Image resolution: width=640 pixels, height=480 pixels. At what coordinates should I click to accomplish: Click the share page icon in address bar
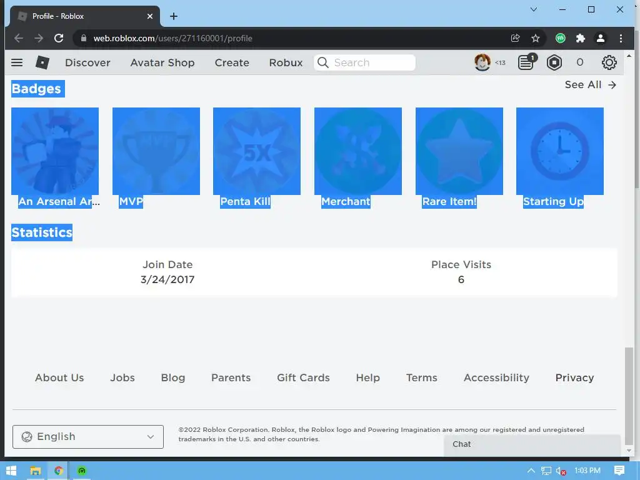pyautogui.click(x=515, y=38)
